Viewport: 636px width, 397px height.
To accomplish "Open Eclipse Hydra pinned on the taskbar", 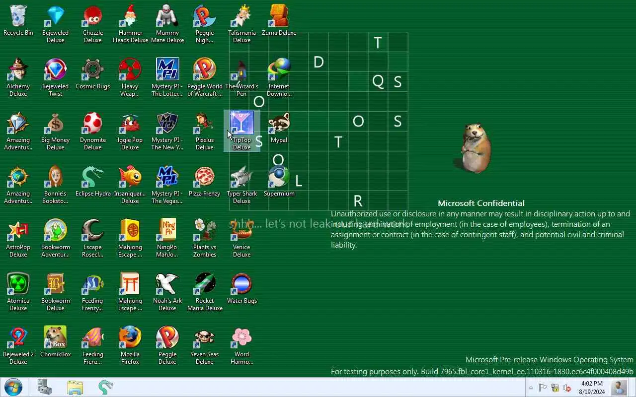I will (x=105, y=387).
